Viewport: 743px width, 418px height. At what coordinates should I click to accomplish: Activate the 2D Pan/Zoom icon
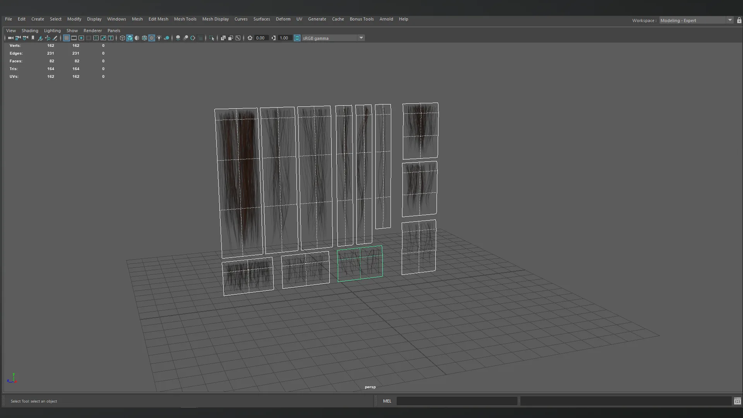48,38
